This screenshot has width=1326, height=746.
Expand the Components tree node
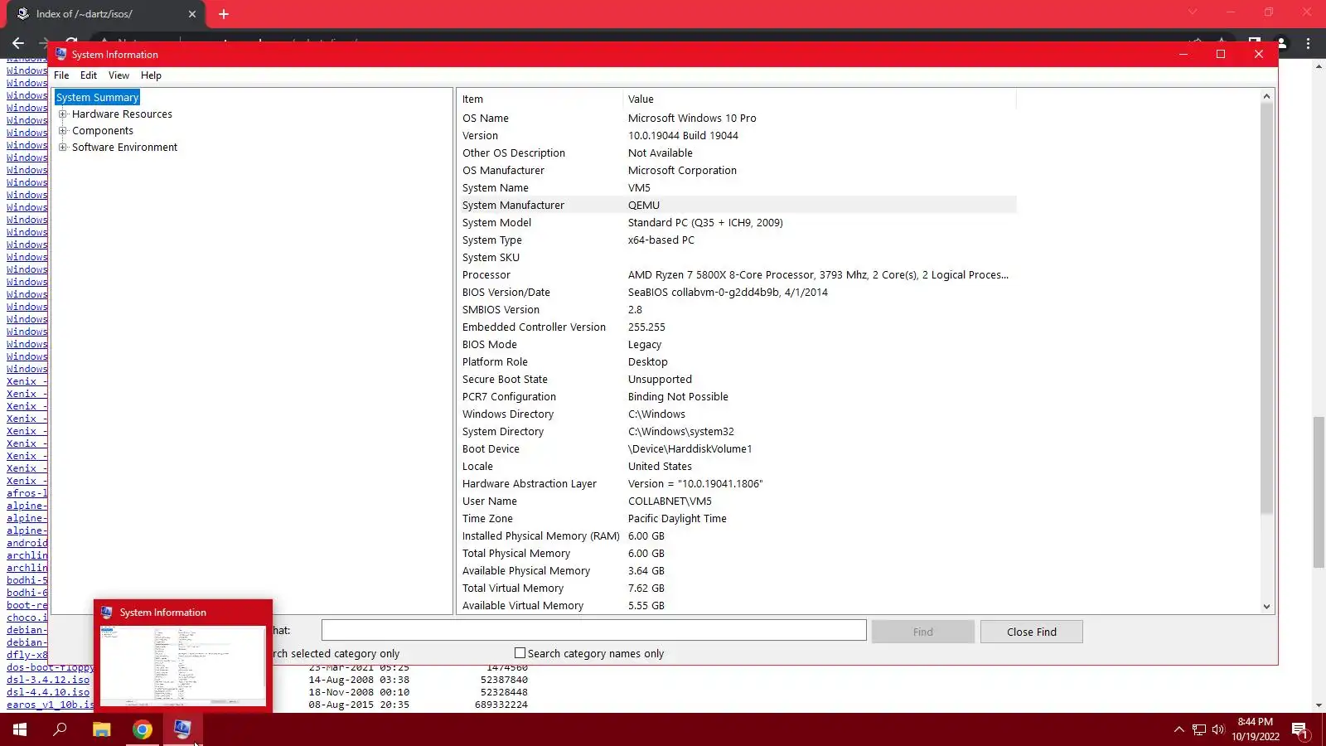click(62, 131)
